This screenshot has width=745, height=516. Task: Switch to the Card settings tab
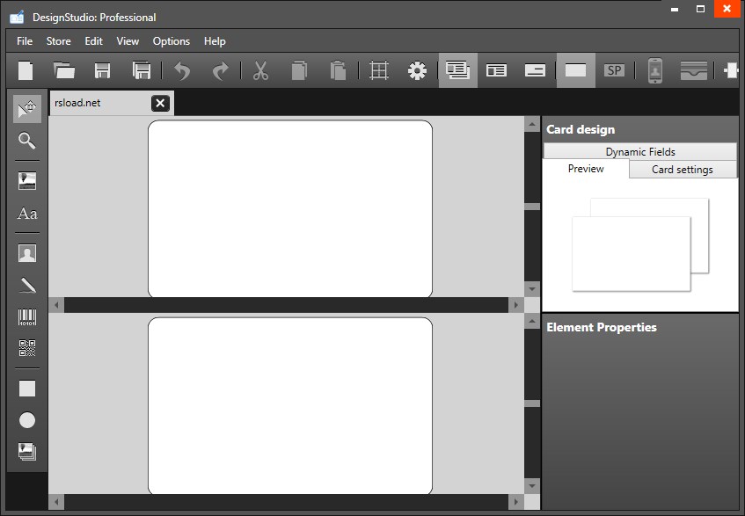tap(683, 169)
